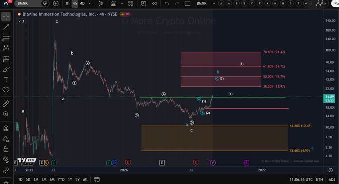Screen dimensions: 339x184
Task: Redo the last chart action
Action: tap(177, 3)
